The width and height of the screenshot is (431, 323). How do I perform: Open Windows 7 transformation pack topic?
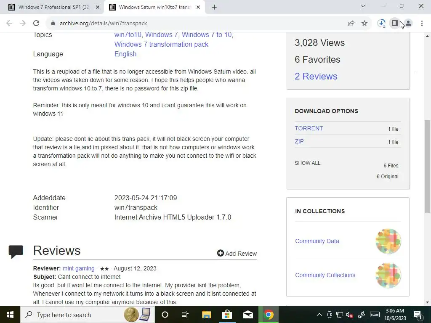[161, 44]
